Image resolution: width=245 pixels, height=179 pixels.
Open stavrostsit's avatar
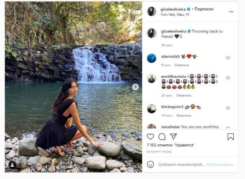coord(151,58)
